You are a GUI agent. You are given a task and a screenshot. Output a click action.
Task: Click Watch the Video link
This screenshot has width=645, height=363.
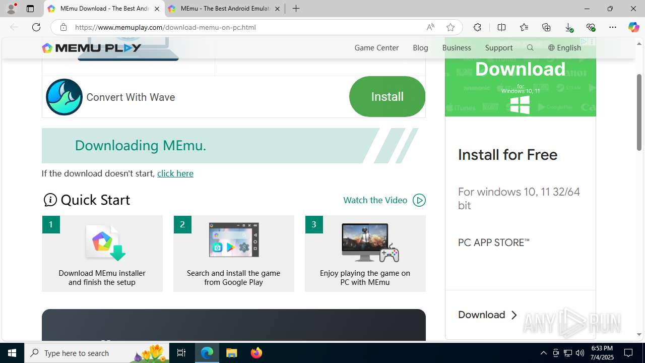click(x=375, y=200)
